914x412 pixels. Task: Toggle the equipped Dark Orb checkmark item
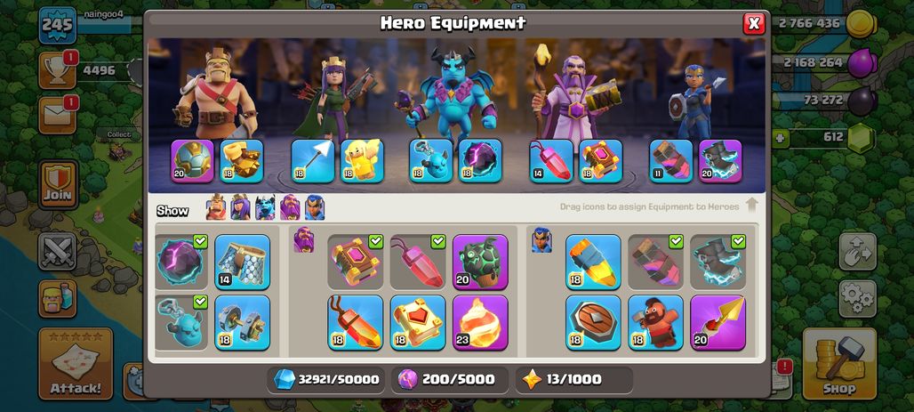[181, 262]
